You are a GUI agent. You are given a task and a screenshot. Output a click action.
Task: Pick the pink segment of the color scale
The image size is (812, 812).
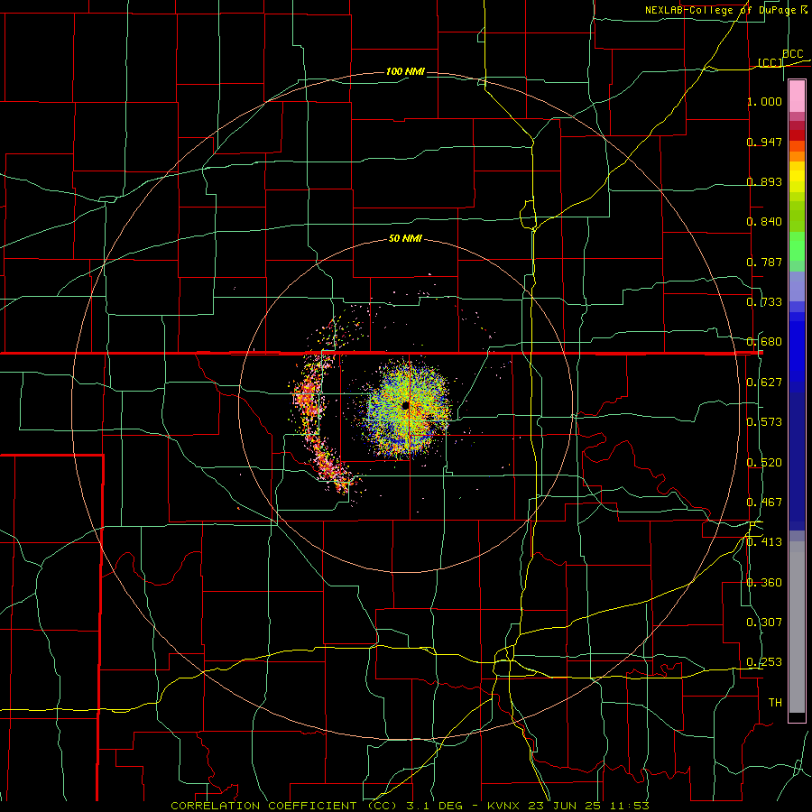(x=797, y=97)
